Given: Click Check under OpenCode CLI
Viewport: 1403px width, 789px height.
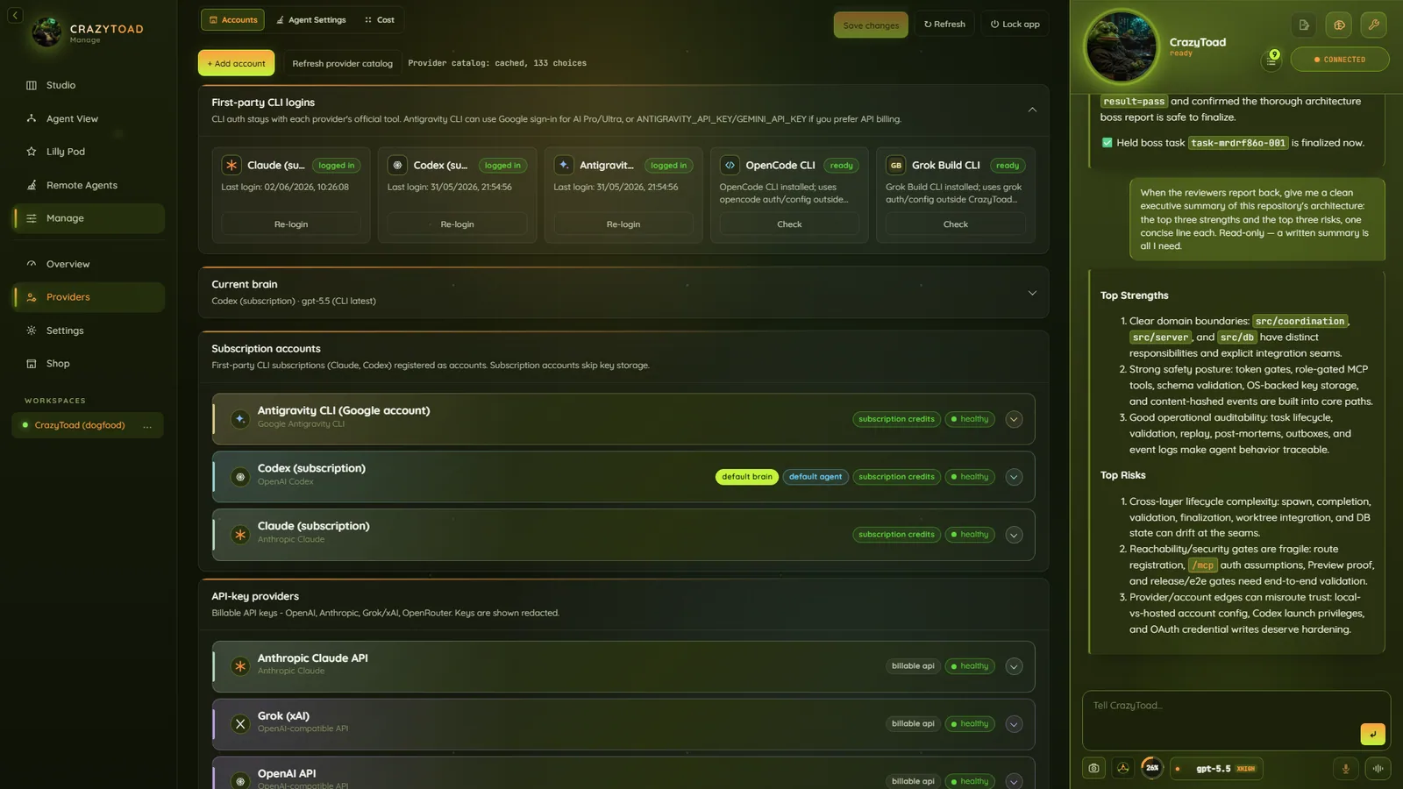Looking at the screenshot, I should (789, 224).
